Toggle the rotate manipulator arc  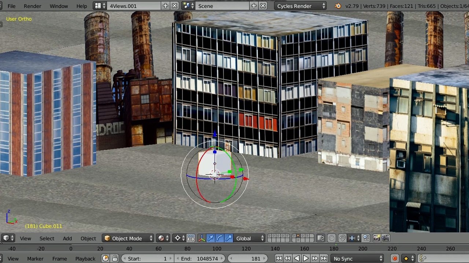click(220, 238)
